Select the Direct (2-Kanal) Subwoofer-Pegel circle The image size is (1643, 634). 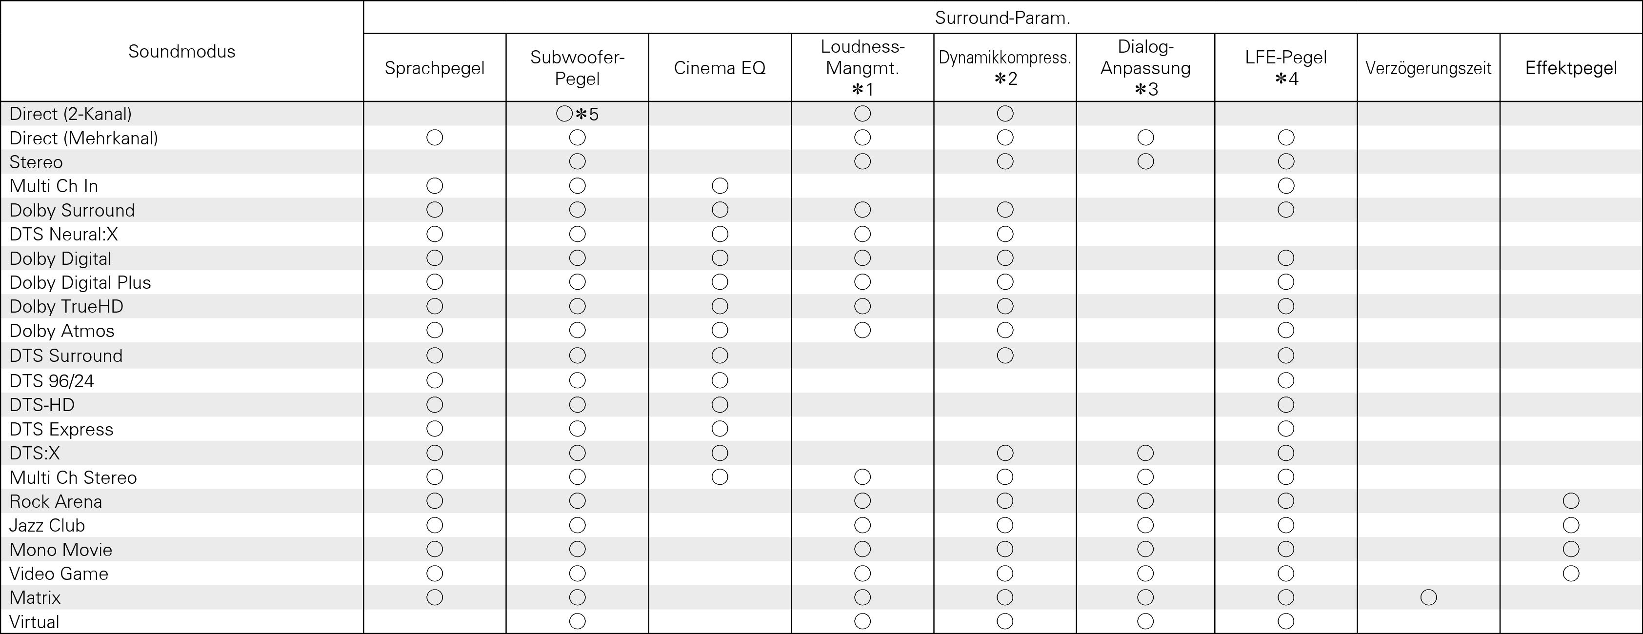[564, 114]
